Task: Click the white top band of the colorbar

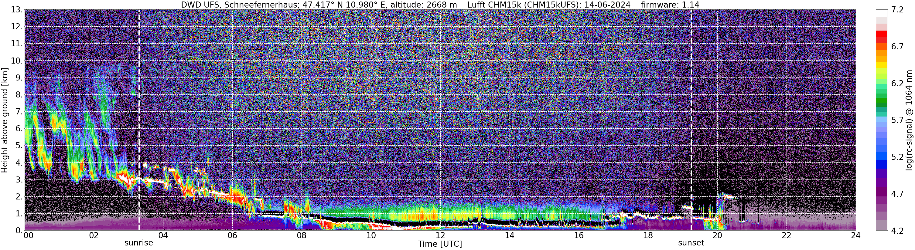Action: (x=882, y=13)
